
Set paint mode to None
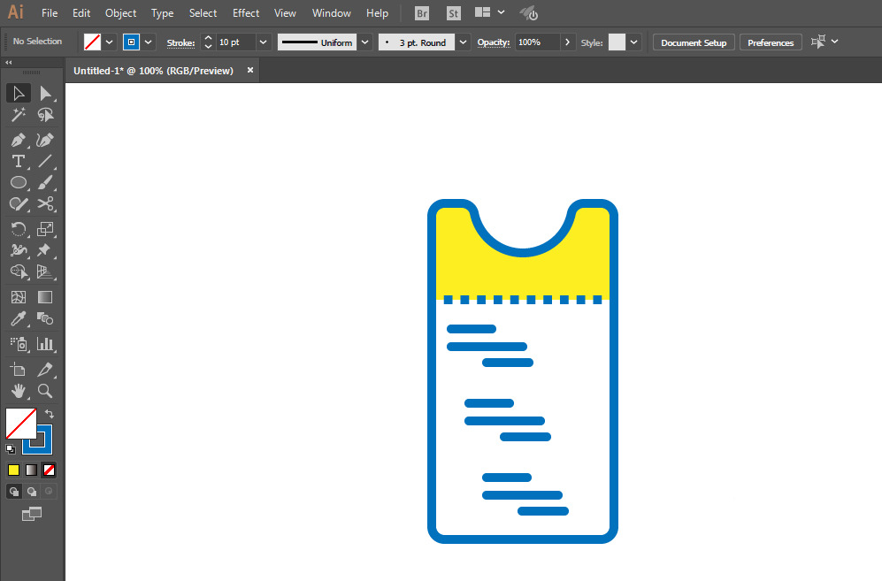pyautogui.click(x=50, y=470)
